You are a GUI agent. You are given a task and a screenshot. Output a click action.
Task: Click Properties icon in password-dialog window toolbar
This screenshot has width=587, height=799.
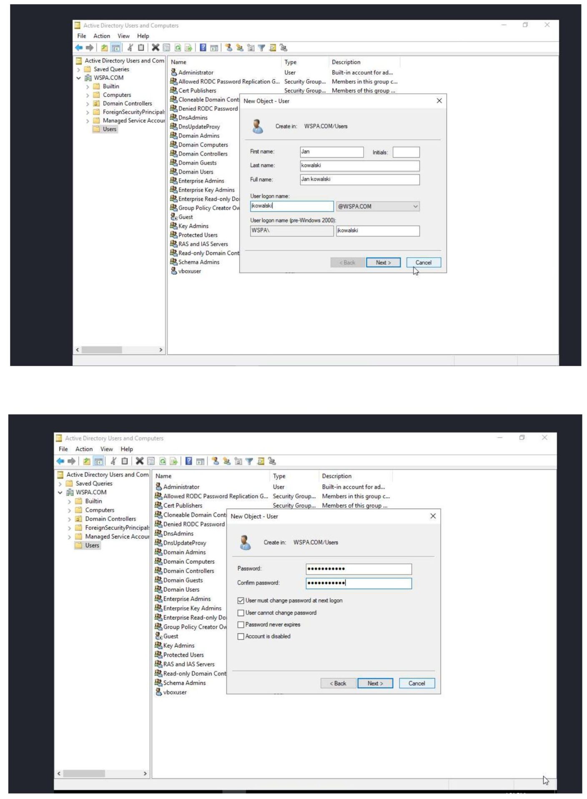click(151, 461)
